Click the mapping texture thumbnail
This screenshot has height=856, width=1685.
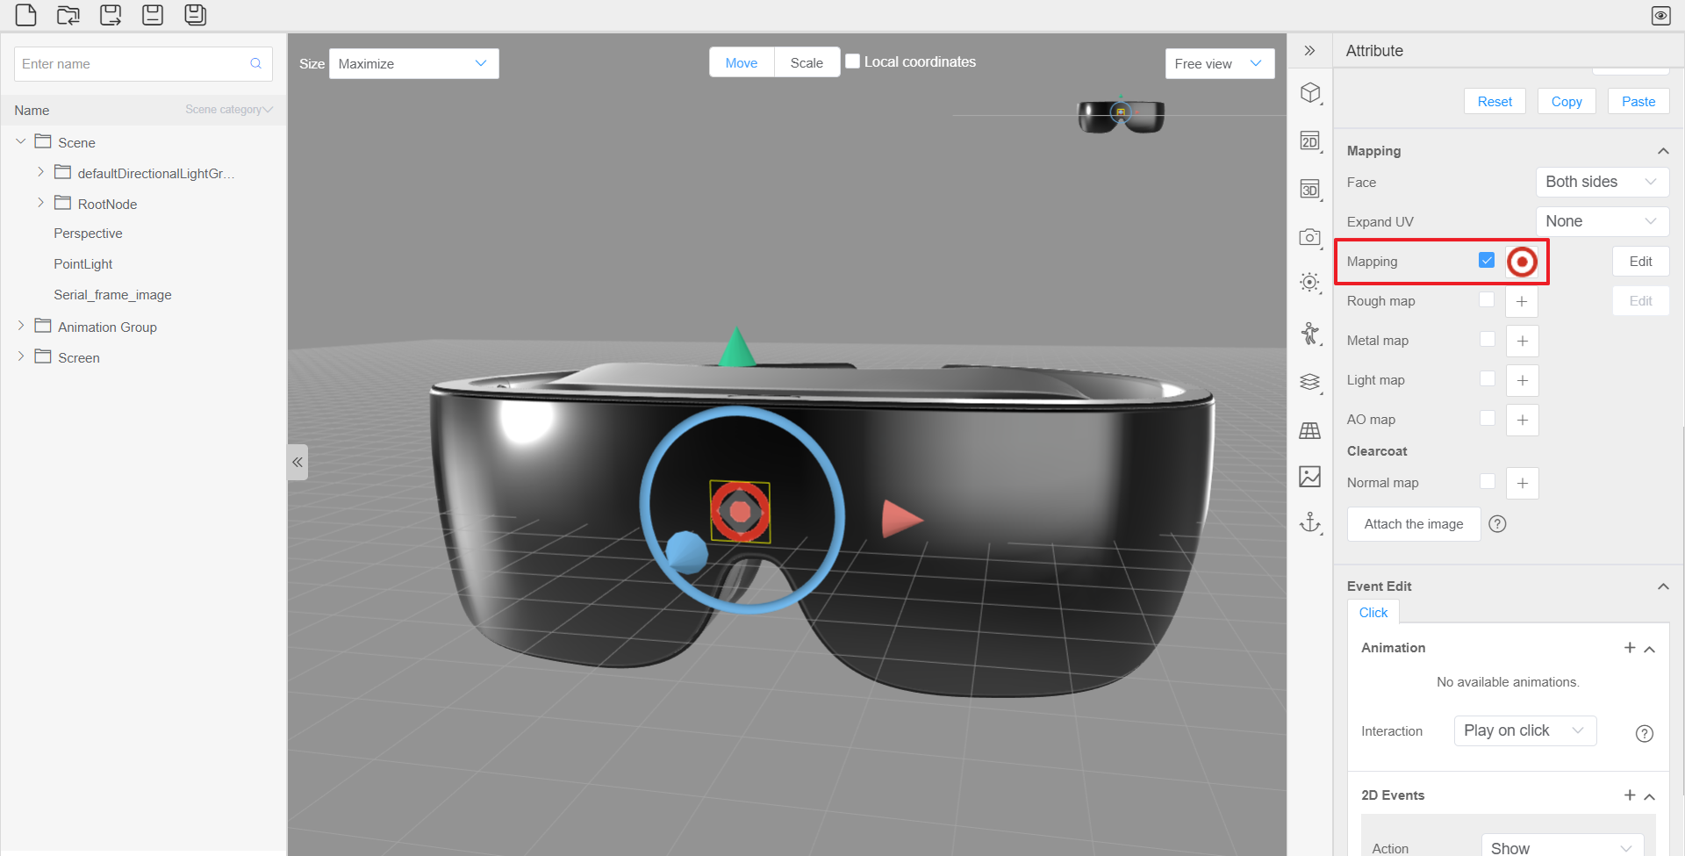pyautogui.click(x=1522, y=262)
